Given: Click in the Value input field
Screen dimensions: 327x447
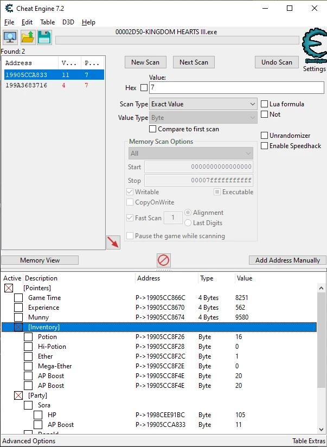Looking at the screenshot, I should point(236,87).
